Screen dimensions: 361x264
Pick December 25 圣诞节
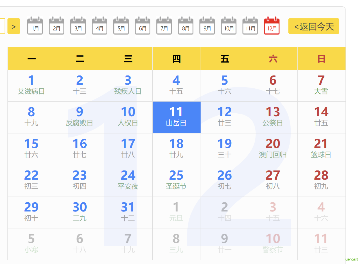coord(176,180)
